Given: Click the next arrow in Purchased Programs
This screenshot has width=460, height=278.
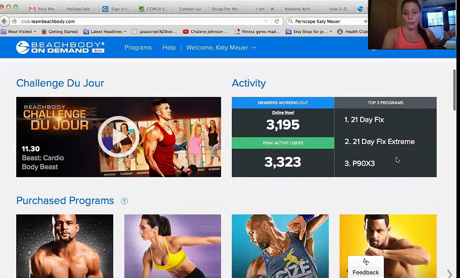Looking at the screenshot, I should click(449, 273).
